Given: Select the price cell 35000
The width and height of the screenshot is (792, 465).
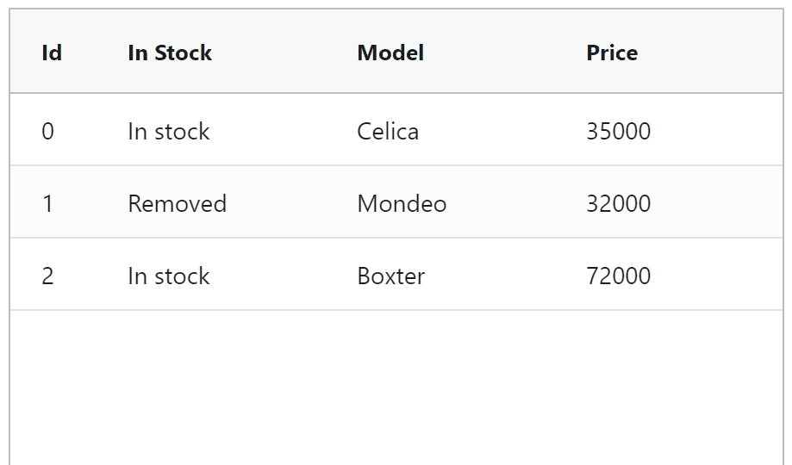Looking at the screenshot, I should [618, 131].
